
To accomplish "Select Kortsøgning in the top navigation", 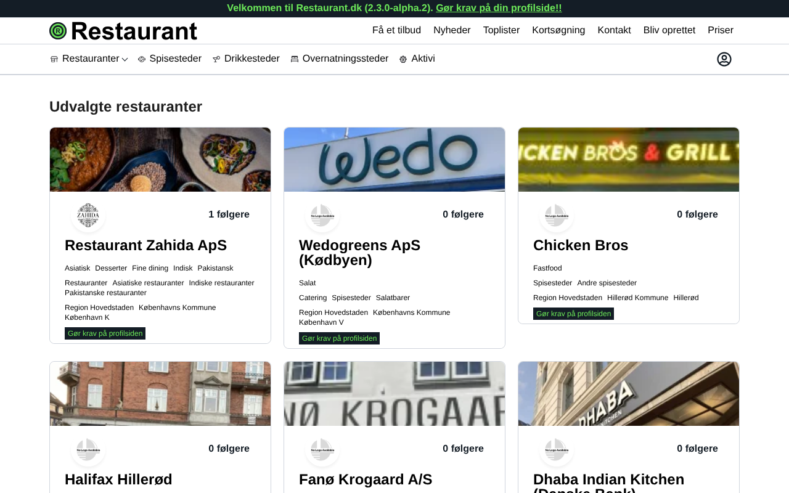I will (x=558, y=30).
